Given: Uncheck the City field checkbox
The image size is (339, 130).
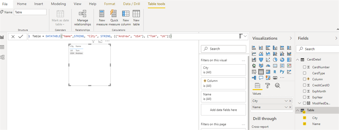Looking at the screenshot, I should click(x=305, y=118).
